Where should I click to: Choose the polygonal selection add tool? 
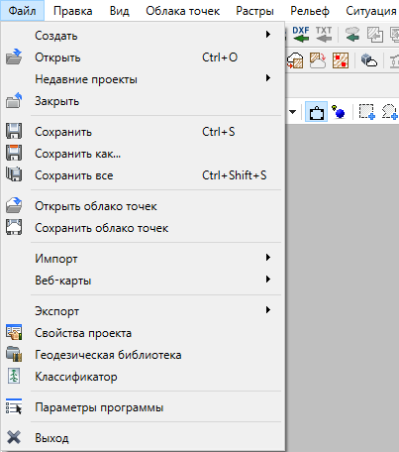pos(390,112)
